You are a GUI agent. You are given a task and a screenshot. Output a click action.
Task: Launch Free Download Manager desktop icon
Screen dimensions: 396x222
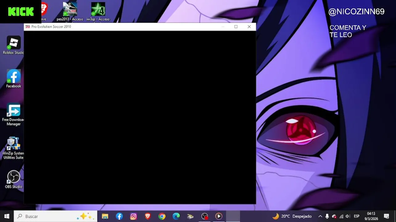click(x=14, y=114)
